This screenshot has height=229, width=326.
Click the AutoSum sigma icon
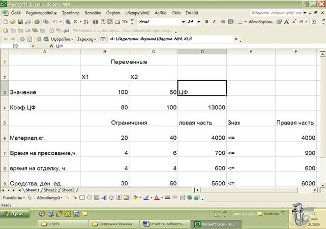click(75, 22)
